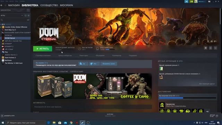Expand the +6 more achievements tile

pos(207,111)
